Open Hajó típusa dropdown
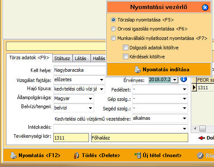The height and width of the screenshot is (167, 214). point(101,89)
